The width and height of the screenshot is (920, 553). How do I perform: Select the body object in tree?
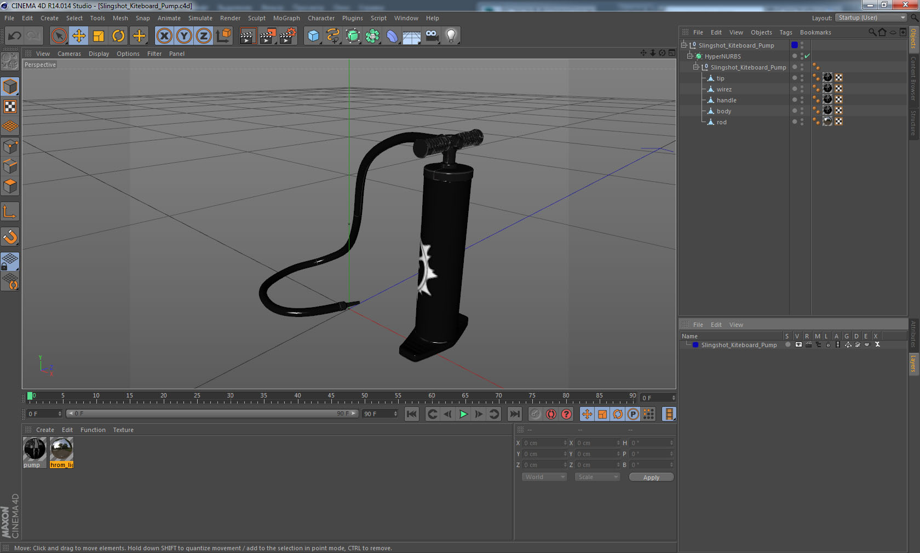pos(723,111)
